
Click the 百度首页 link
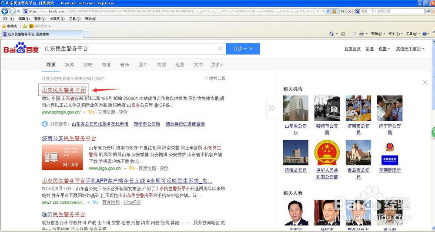pos(352,49)
